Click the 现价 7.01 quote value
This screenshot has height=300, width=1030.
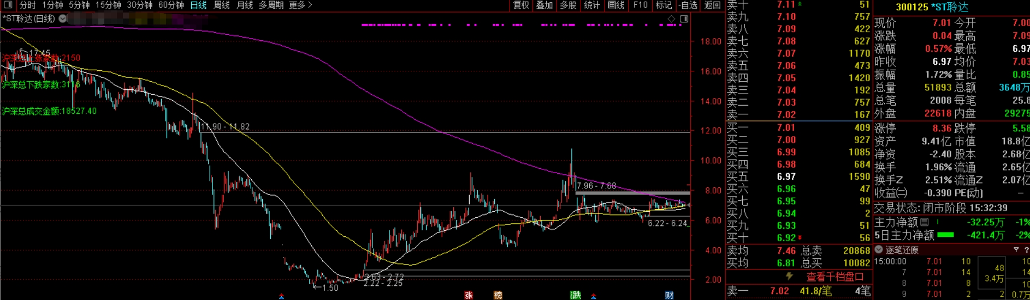pyautogui.click(x=942, y=23)
